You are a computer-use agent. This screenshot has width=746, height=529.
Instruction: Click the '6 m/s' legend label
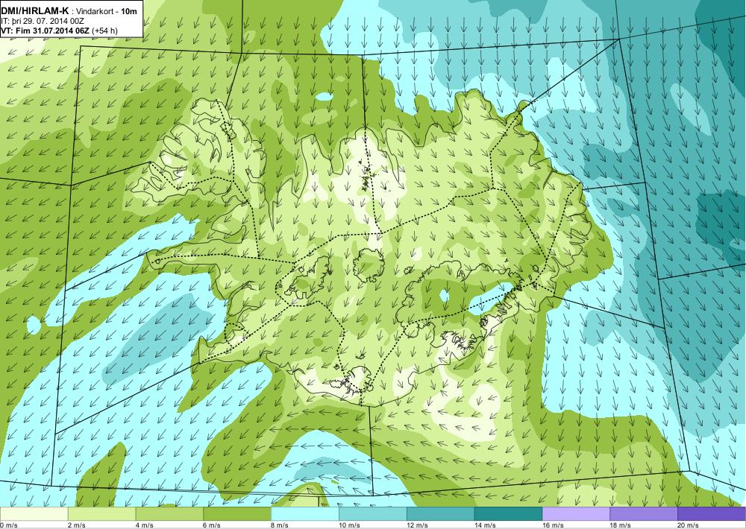[x=212, y=525]
